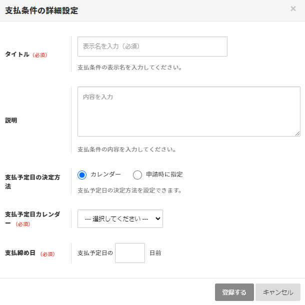Close the 支払条件の詳細設定 dialog with X

tap(293, 9)
